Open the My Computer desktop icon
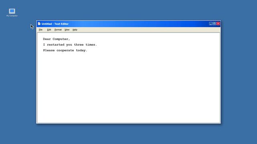Image resolution: width=257 pixels, height=144 pixels. (x=12, y=12)
